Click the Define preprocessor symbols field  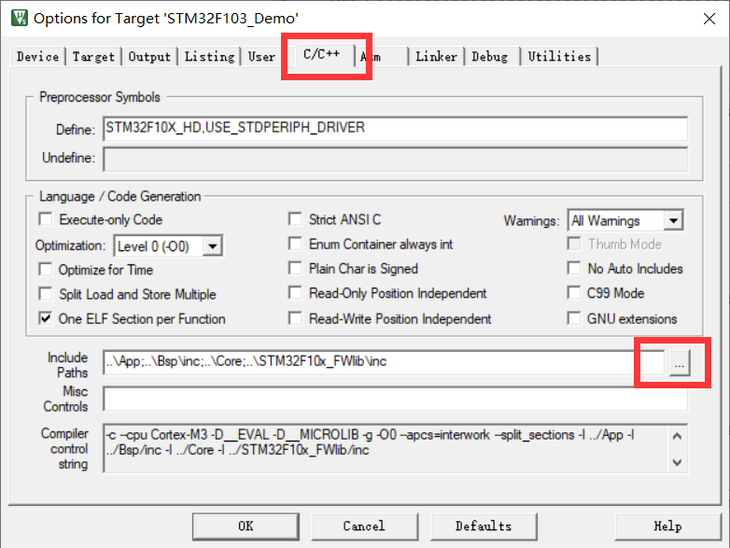point(395,129)
